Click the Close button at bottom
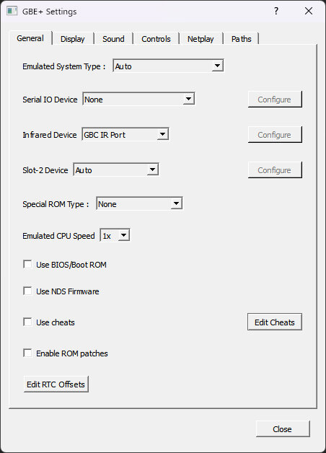The height and width of the screenshot is (453, 326). pyautogui.click(x=283, y=429)
